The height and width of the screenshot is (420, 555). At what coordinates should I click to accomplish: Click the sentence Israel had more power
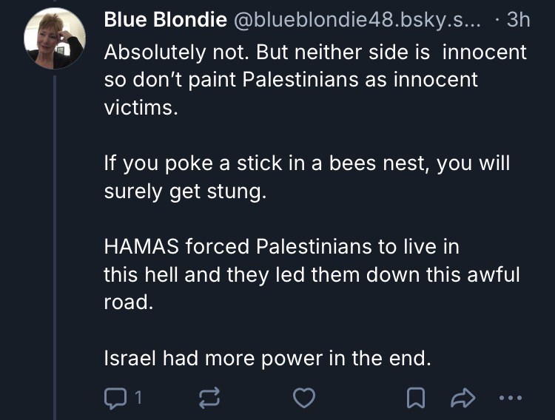(x=266, y=359)
